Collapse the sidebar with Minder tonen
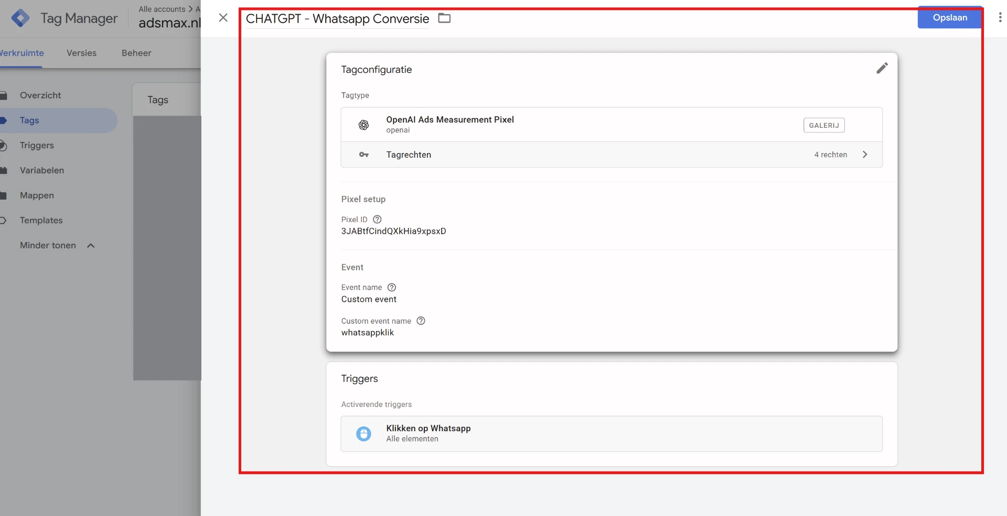Viewport: 1007px width, 516px height. (57, 245)
